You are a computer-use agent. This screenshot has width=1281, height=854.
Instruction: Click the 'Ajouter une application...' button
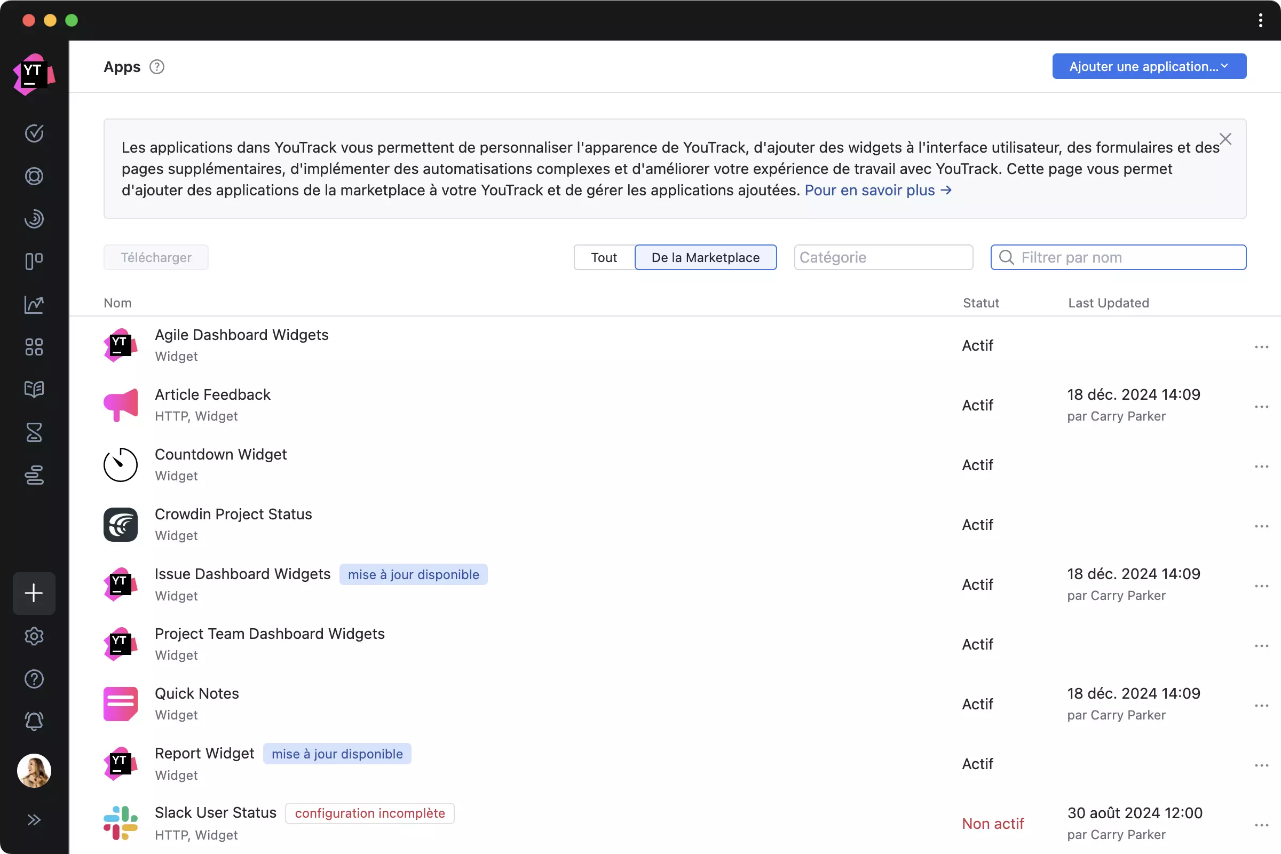tap(1149, 66)
